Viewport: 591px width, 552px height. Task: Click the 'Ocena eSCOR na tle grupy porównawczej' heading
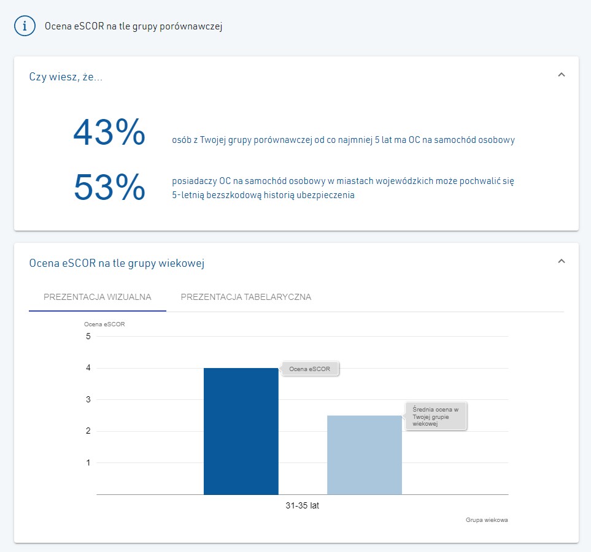pos(133,26)
